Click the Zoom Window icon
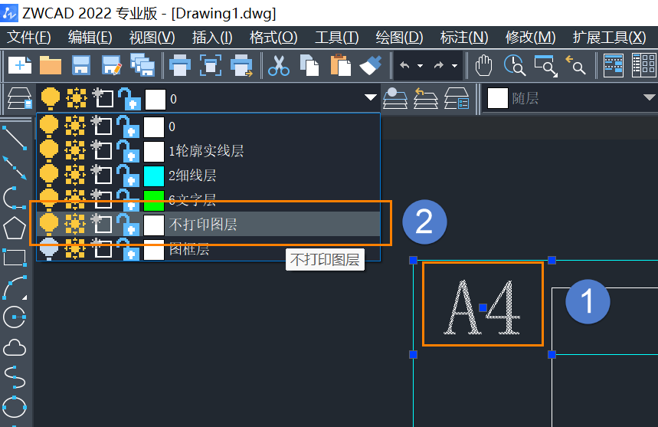The width and height of the screenshot is (658, 427). pos(545,65)
